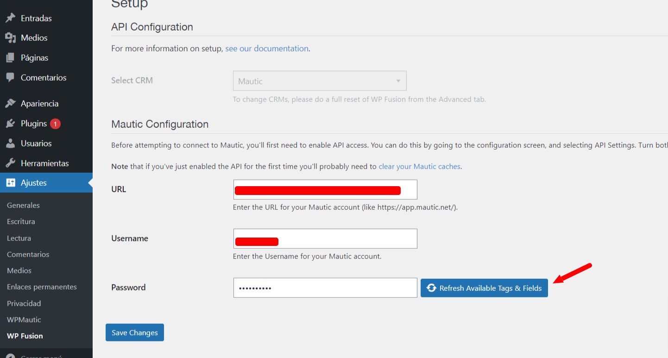The width and height of the screenshot is (668, 358).
Task: Click Refresh Available Tags & Fields
Action: click(484, 288)
